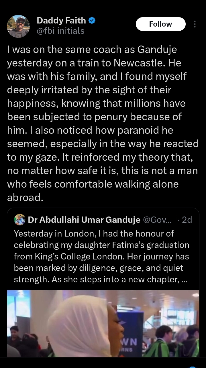Open the "Dr Abdullahi Umar Ganduje" name
The image size is (206, 368).
[x=84, y=220]
